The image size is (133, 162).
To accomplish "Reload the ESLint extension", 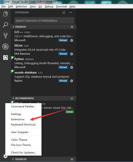I will [63, 54].
